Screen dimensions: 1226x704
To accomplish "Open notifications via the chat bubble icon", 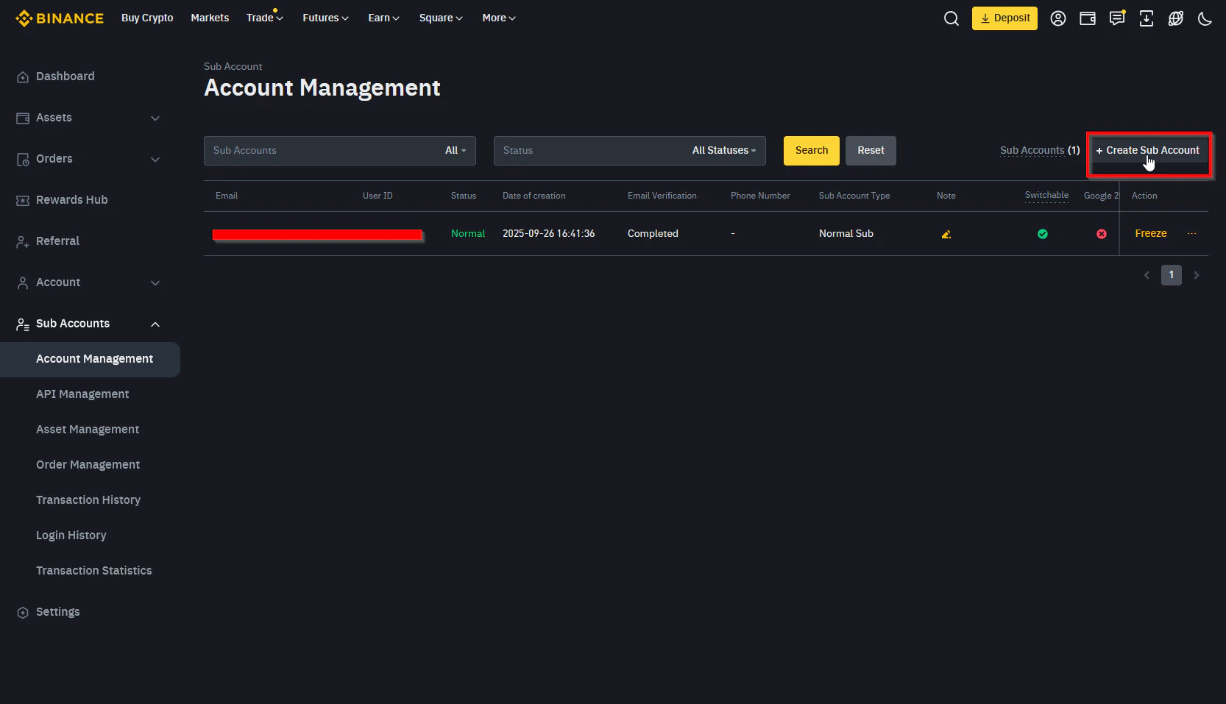I will pos(1116,18).
